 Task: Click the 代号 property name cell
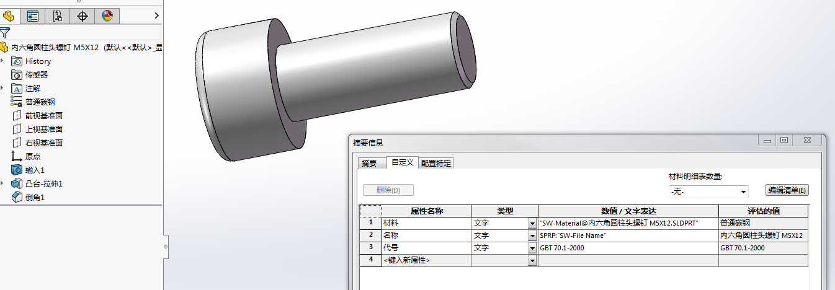click(426, 248)
